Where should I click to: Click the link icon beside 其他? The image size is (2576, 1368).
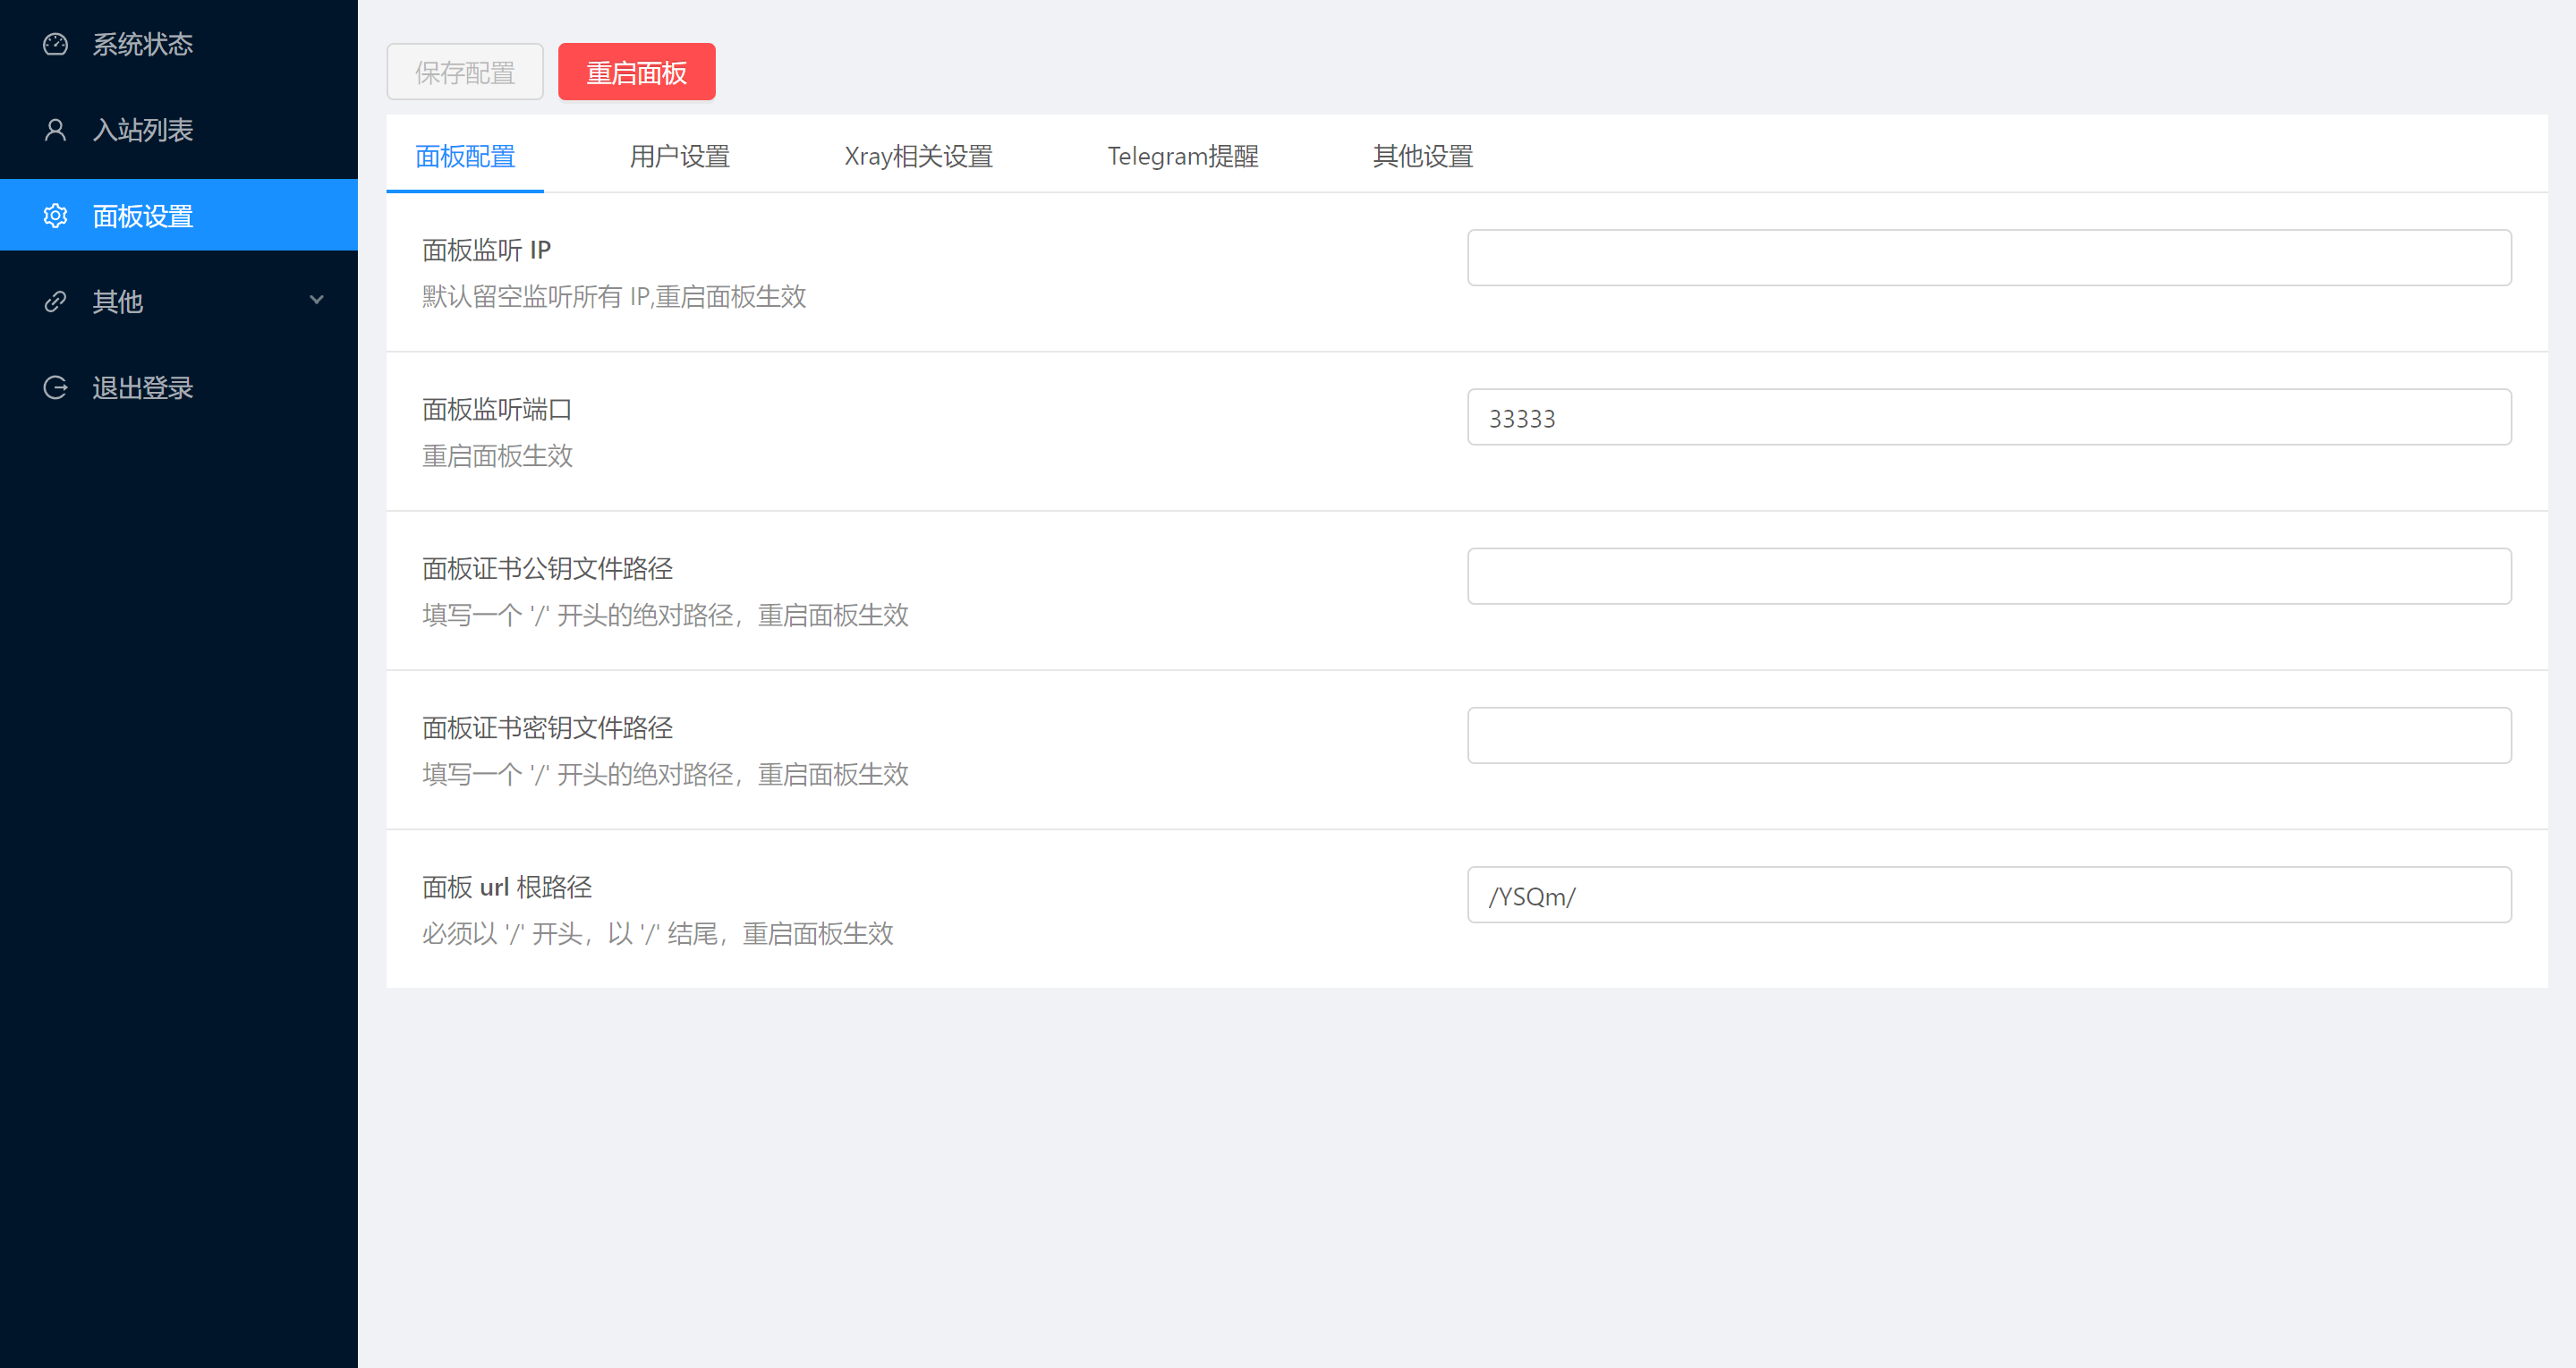(x=55, y=301)
